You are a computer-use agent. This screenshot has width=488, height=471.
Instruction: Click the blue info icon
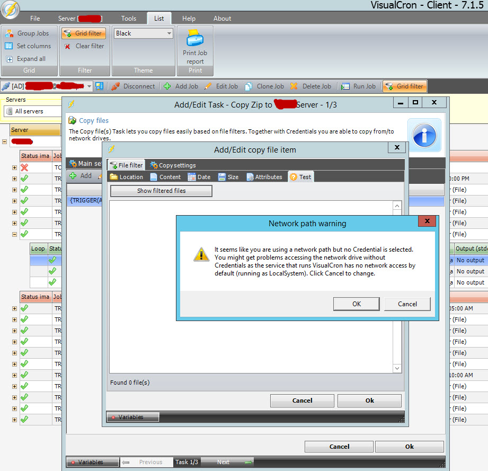click(x=424, y=136)
